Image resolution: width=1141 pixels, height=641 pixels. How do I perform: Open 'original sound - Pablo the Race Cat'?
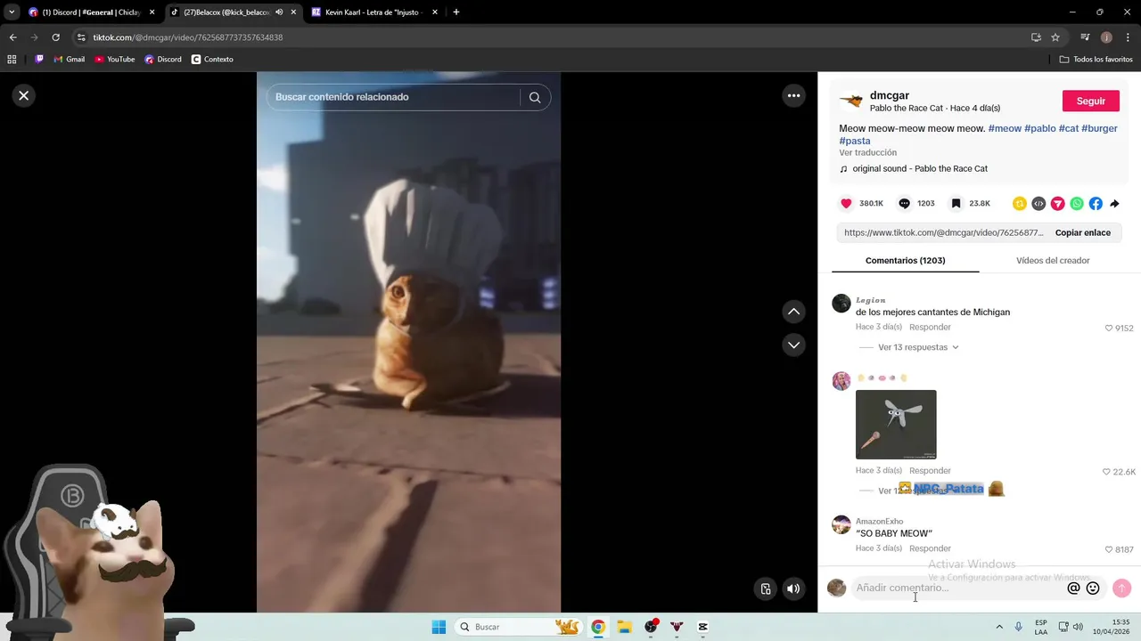point(920,168)
